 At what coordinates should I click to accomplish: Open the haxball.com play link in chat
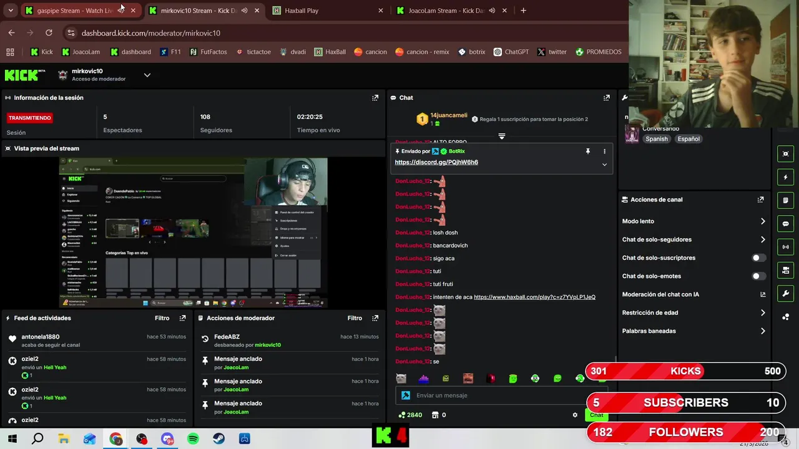[x=534, y=297]
